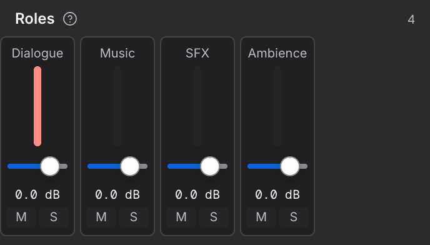Select the Dialogue role label
This screenshot has width=430, height=245.
tap(37, 54)
